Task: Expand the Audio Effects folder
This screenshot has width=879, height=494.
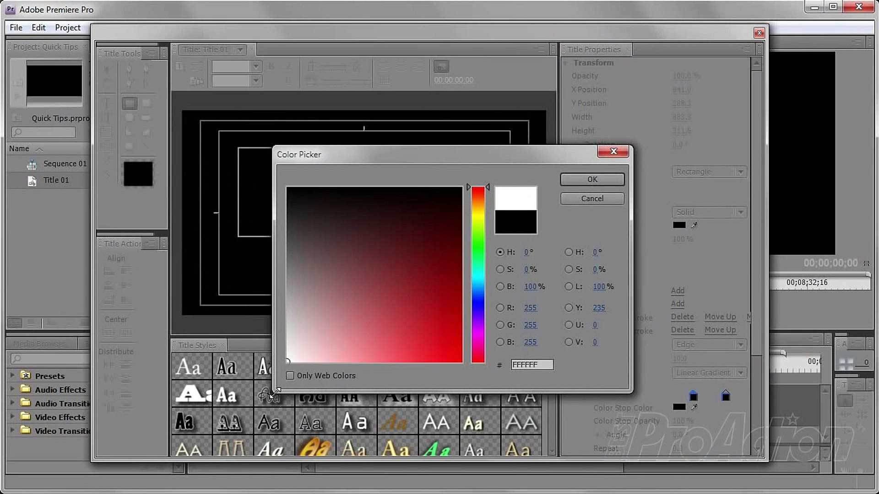Action: pyautogui.click(x=12, y=389)
